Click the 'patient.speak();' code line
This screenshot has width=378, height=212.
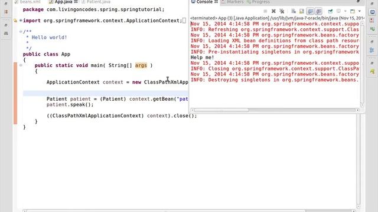70,105
